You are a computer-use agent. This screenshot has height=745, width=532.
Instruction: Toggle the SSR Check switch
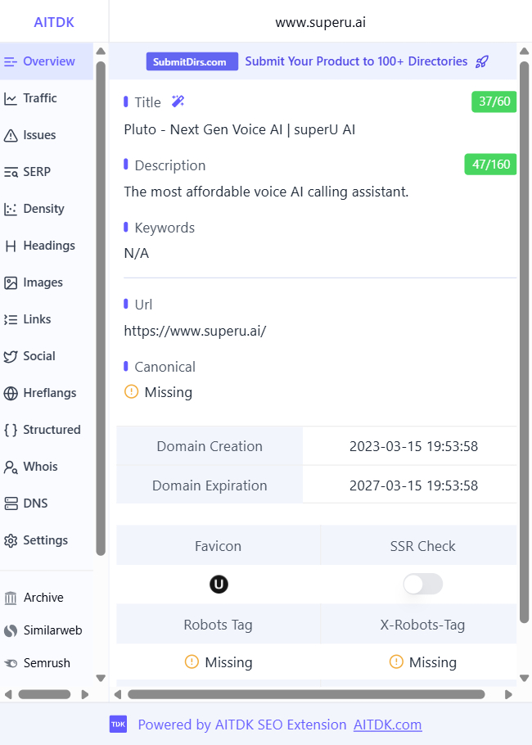tap(422, 584)
